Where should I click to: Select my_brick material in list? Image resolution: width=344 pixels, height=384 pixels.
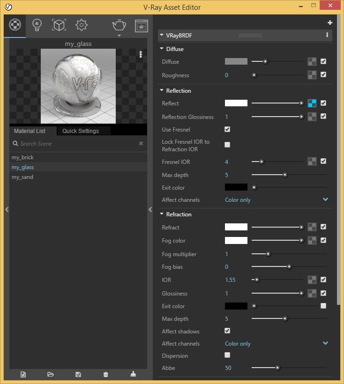(x=78, y=157)
